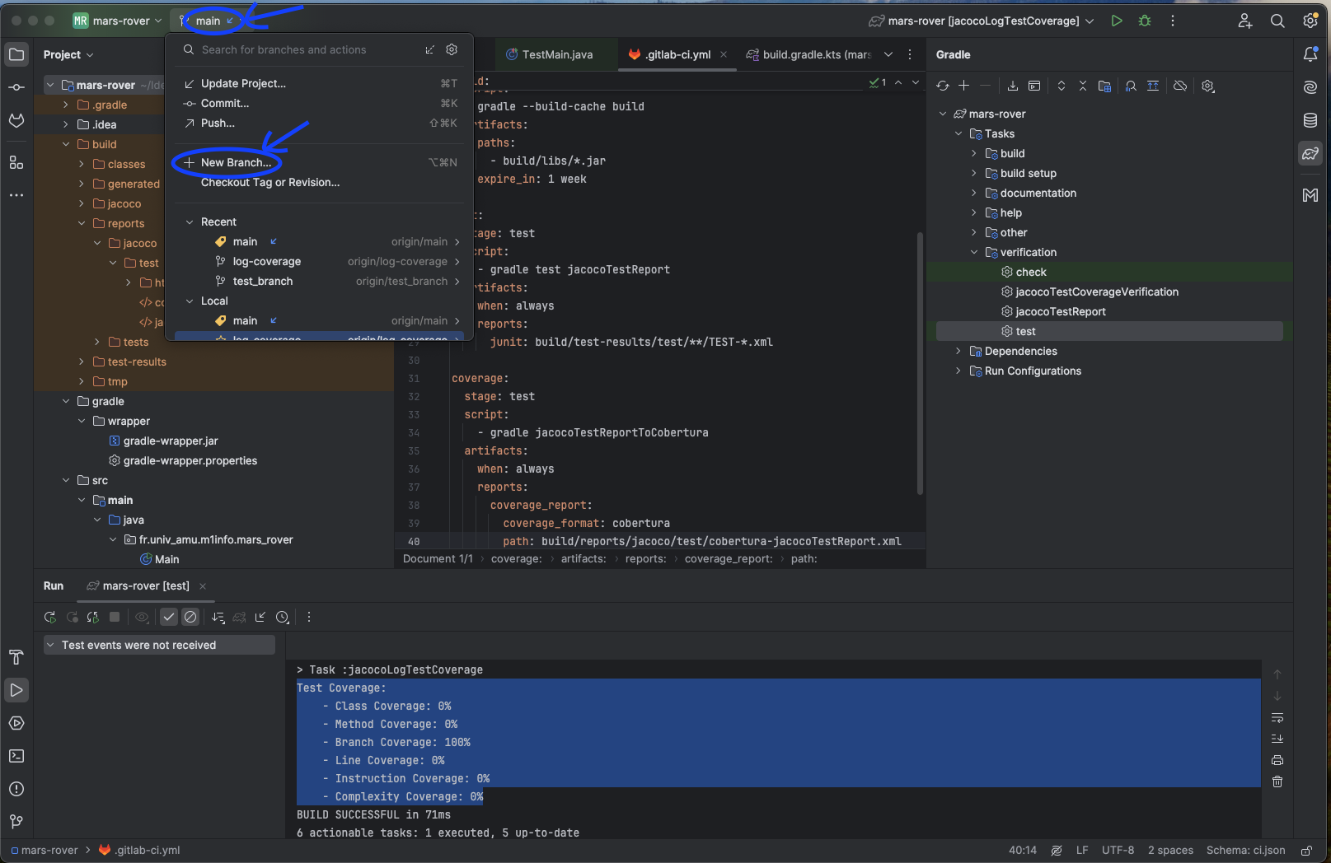
Task: Toggle soft-wrap in Run console
Action: (1277, 717)
